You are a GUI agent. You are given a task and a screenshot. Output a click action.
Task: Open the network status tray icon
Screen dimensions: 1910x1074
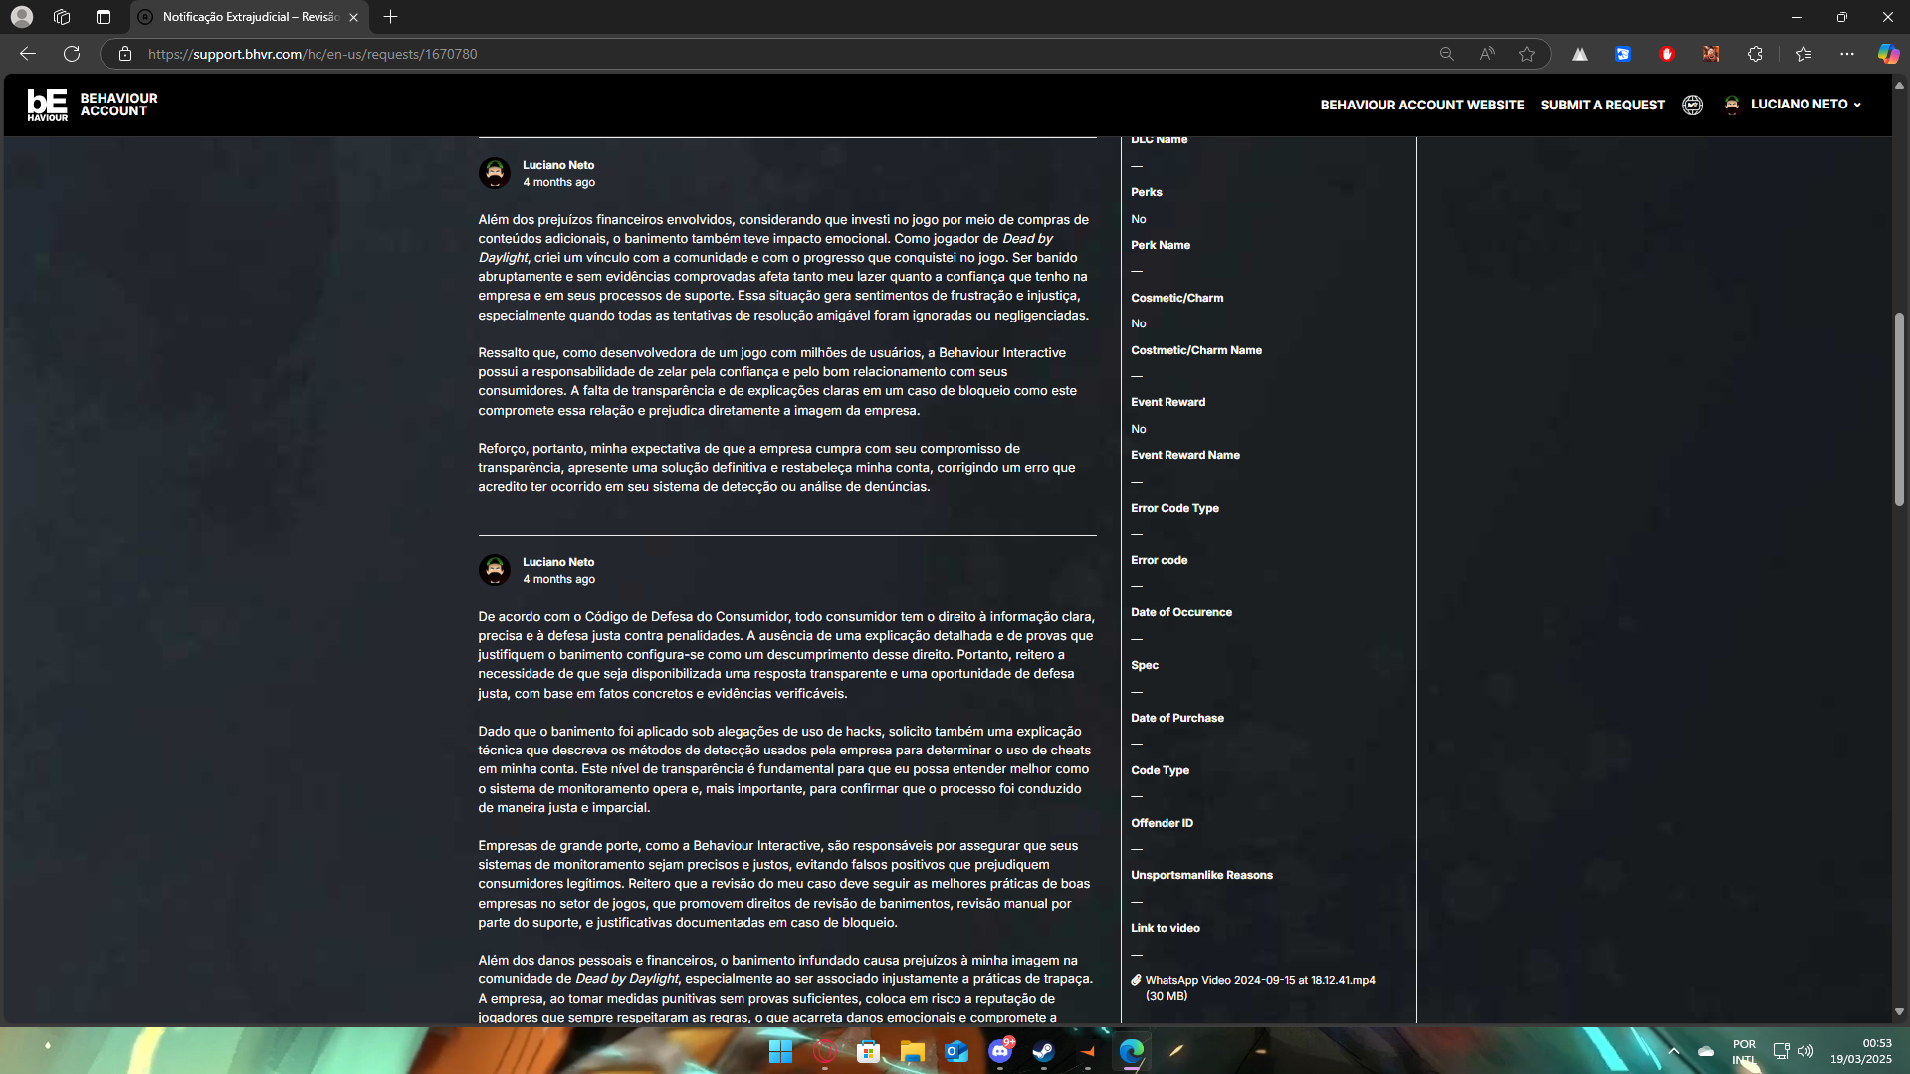(1781, 1051)
